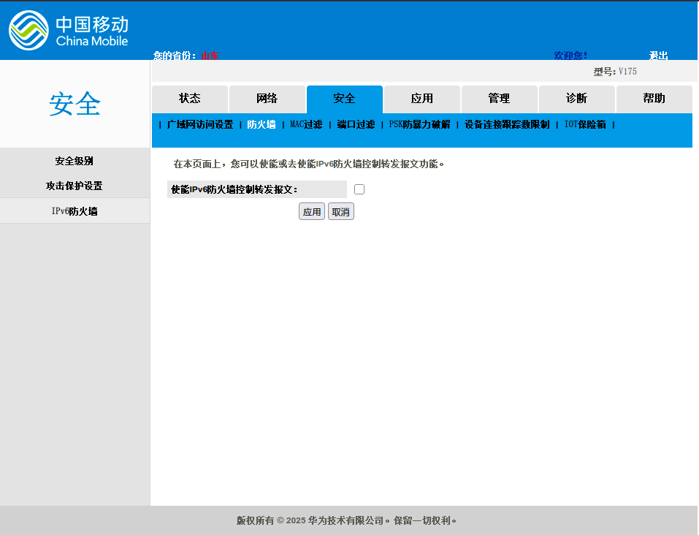Open the MAC过滤 submenu item

point(306,125)
